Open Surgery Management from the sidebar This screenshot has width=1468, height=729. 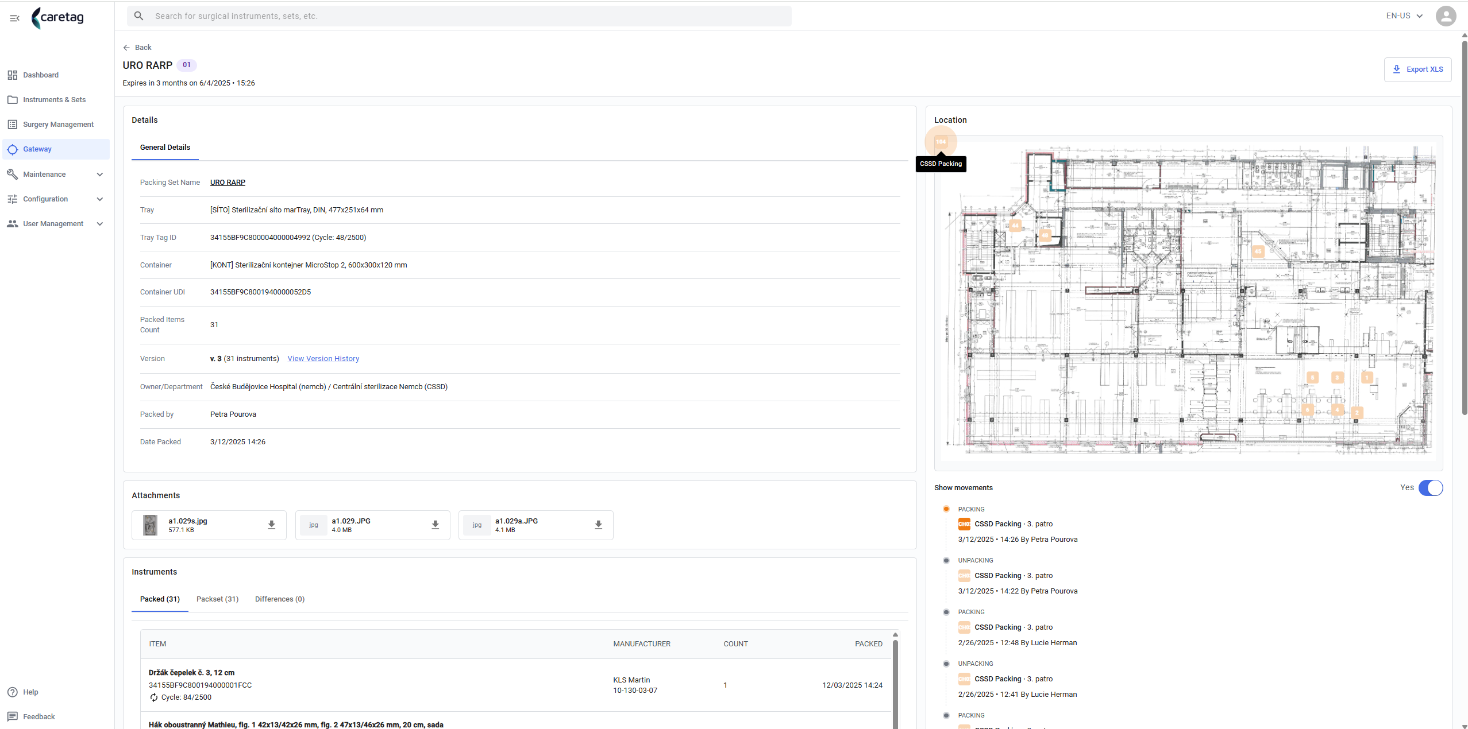(56, 125)
